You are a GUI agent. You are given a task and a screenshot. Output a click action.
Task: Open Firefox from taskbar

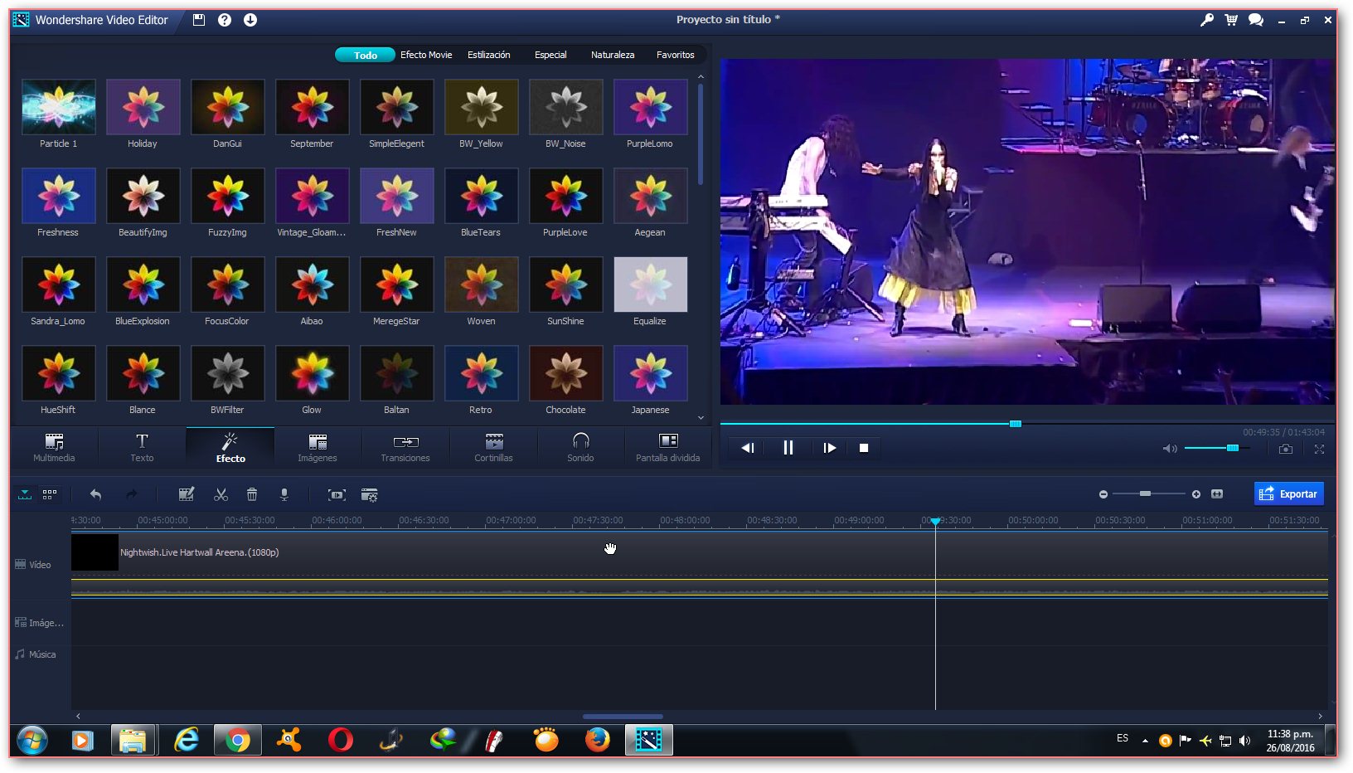(597, 740)
